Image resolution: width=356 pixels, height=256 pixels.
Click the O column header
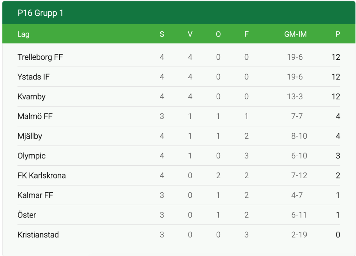(218, 34)
